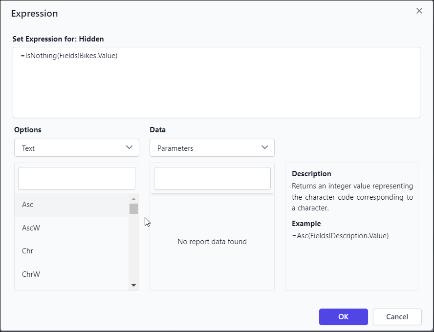Expand the Data combo box chevron
The height and width of the screenshot is (332, 434).
pyautogui.click(x=264, y=147)
